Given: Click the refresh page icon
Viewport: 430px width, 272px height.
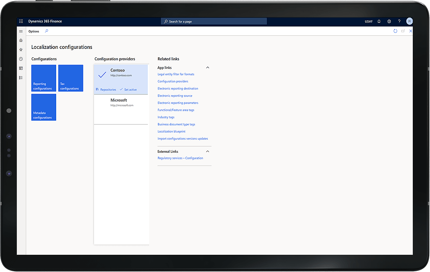Looking at the screenshot, I should click(x=395, y=31).
